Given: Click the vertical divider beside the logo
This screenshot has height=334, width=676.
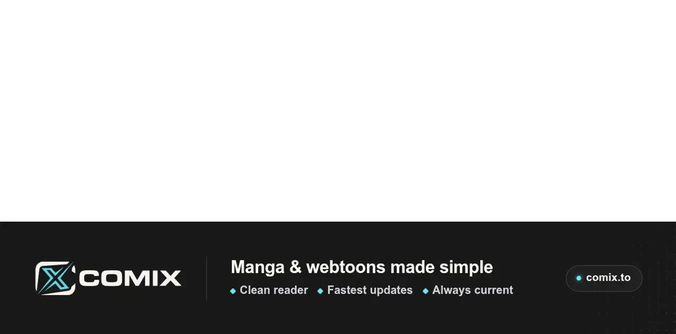Looking at the screenshot, I should (206, 278).
